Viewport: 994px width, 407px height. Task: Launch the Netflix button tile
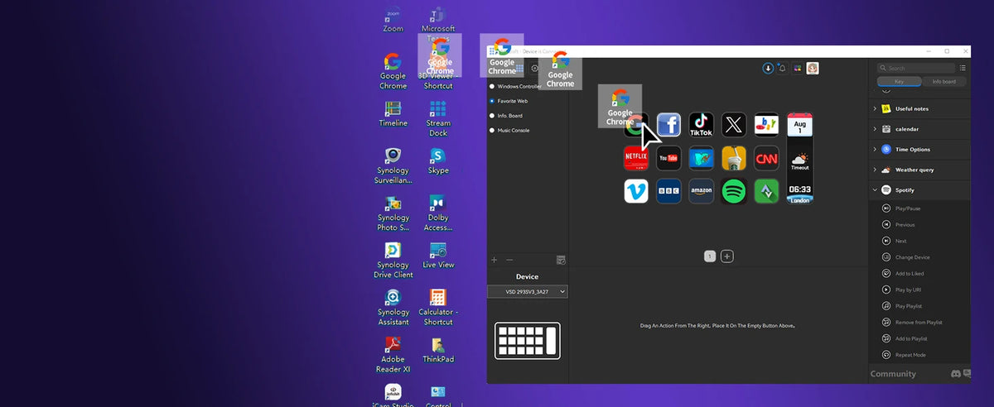coord(635,158)
